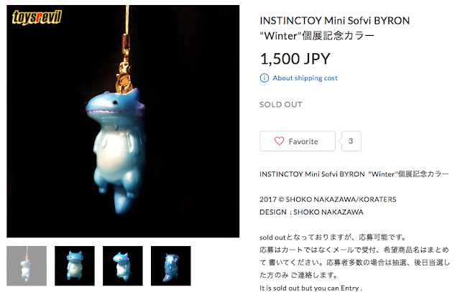The width and height of the screenshot is (460, 292).
Task: Click the favorite count bubble showing 3
Action: pos(351,141)
